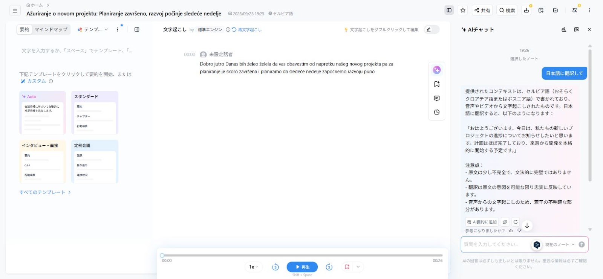Screen dimensions: 603x279
Task: Select the 要約 tab
Action: point(24,29)
